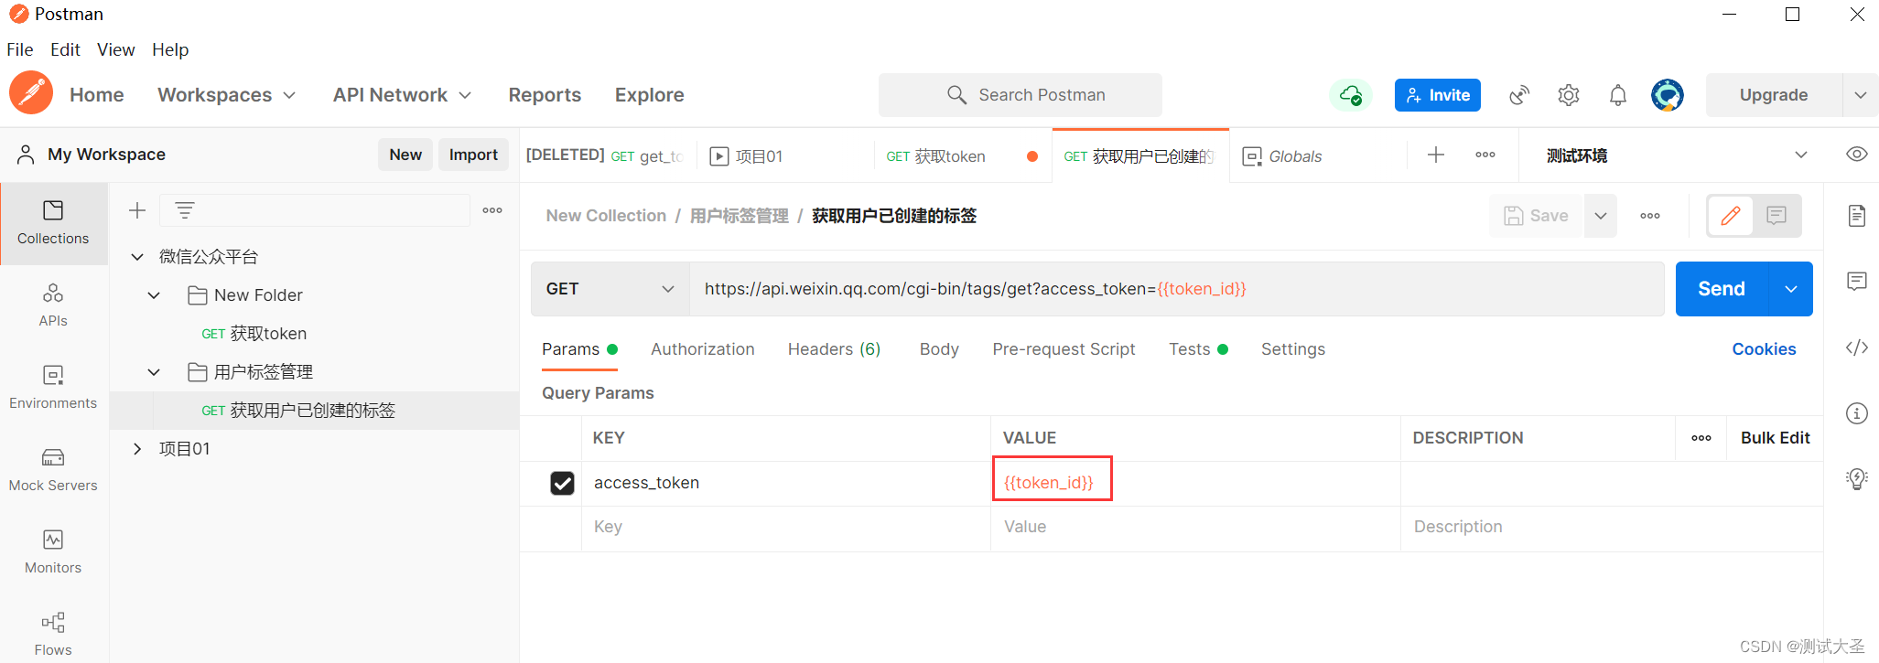
Task: Switch to comment mode icon
Action: click(1776, 216)
